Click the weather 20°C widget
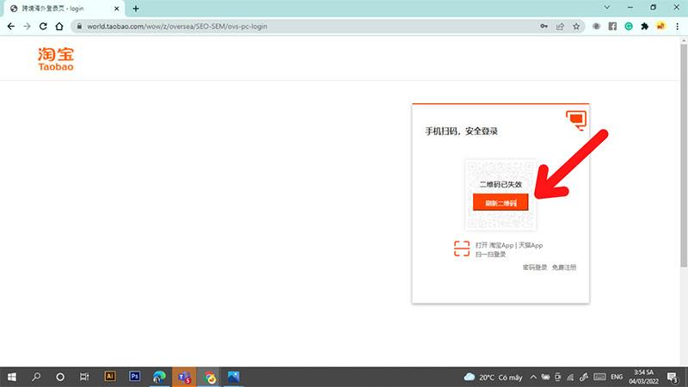688x387 pixels. (x=493, y=377)
